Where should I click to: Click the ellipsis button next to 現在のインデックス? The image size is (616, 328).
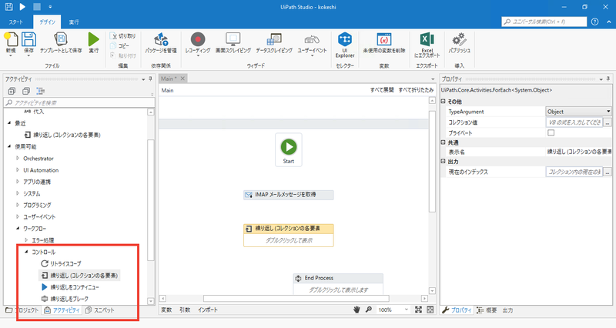pos(608,172)
